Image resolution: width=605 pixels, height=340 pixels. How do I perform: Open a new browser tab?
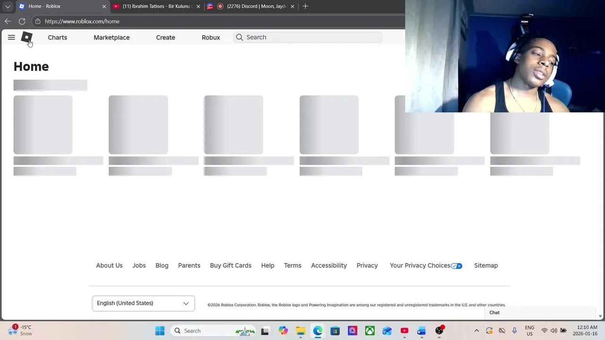[x=305, y=6]
